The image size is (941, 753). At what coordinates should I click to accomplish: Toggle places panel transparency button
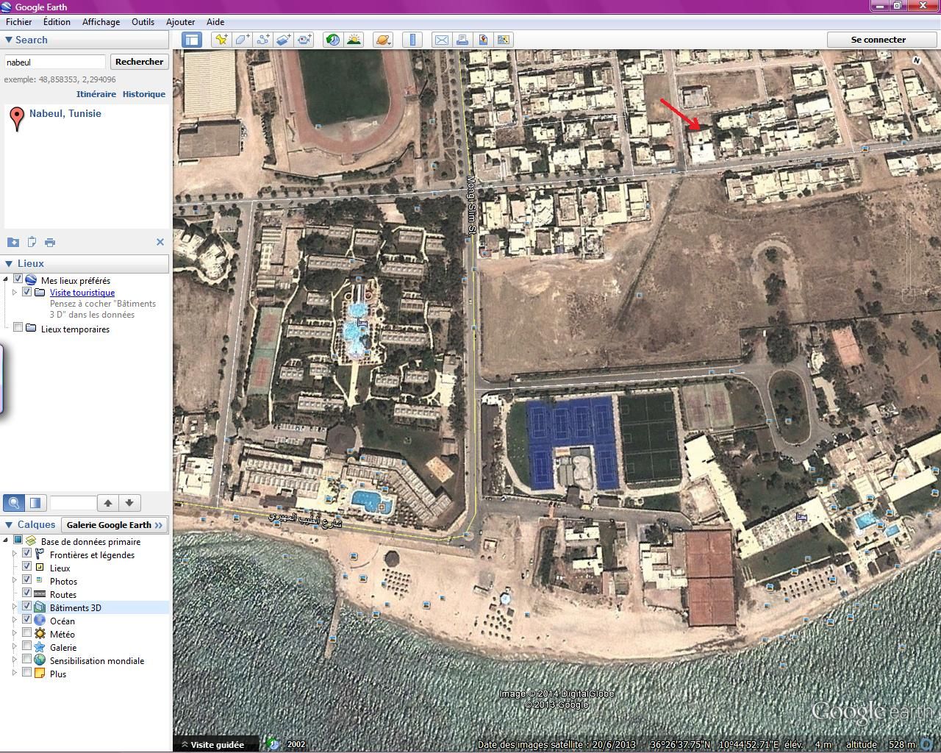pyautogui.click(x=35, y=503)
